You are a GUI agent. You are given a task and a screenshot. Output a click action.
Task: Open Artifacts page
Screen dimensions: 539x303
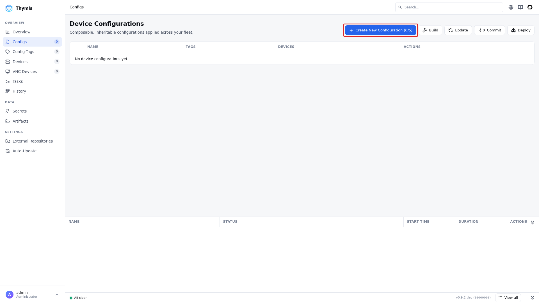(32, 121)
